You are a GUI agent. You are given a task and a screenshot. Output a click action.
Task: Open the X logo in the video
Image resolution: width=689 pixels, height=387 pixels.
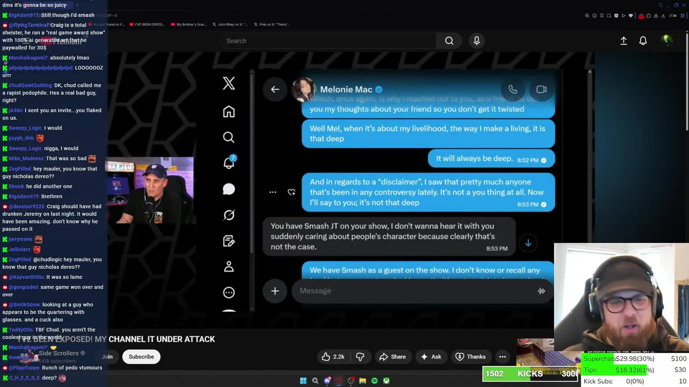pyautogui.click(x=229, y=83)
